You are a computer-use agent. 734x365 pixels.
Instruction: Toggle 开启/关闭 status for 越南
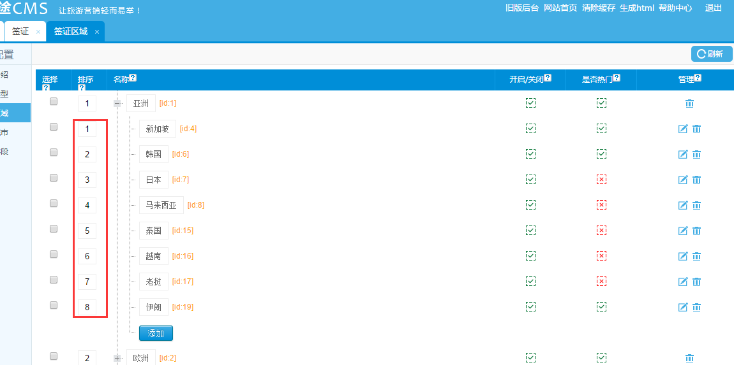530,256
